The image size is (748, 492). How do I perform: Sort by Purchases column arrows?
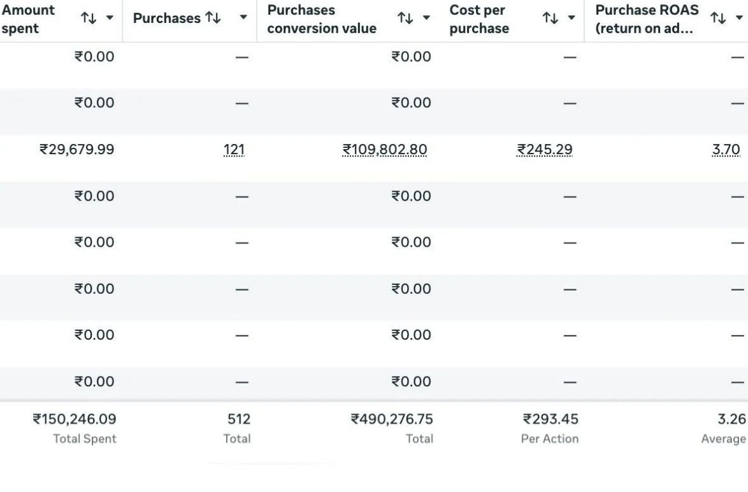213,18
